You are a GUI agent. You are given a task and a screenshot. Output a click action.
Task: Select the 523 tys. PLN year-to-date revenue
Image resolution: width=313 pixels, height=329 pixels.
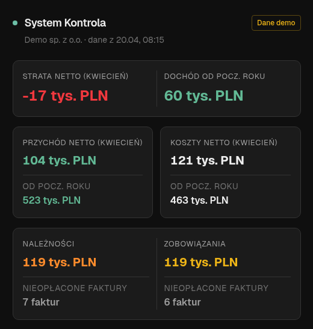click(x=52, y=200)
